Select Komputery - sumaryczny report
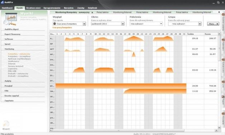The width and height of the screenshot is (225, 135). point(19,54)
